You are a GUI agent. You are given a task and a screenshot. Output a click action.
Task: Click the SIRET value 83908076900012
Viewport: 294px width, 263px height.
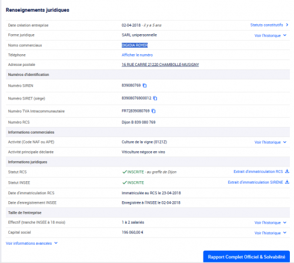(x=136, y=98)
